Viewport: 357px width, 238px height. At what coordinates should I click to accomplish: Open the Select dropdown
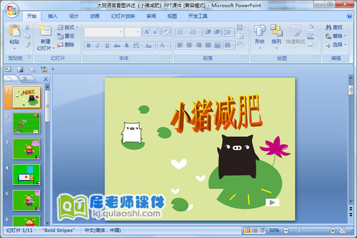[336, 45]
